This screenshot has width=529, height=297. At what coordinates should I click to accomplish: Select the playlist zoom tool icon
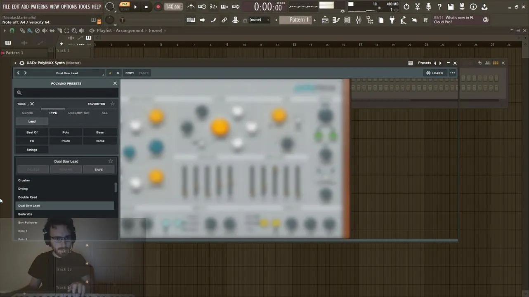click(x=74, y=31)
